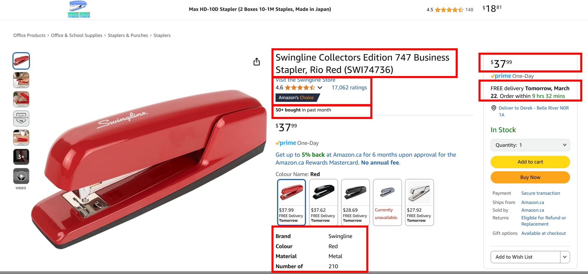Click the Buy Now button

click(530, 177)
